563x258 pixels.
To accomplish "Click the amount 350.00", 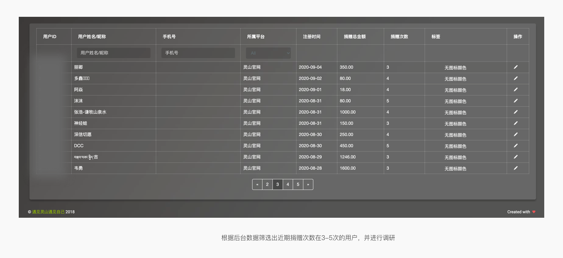I will tap(346, 67).
